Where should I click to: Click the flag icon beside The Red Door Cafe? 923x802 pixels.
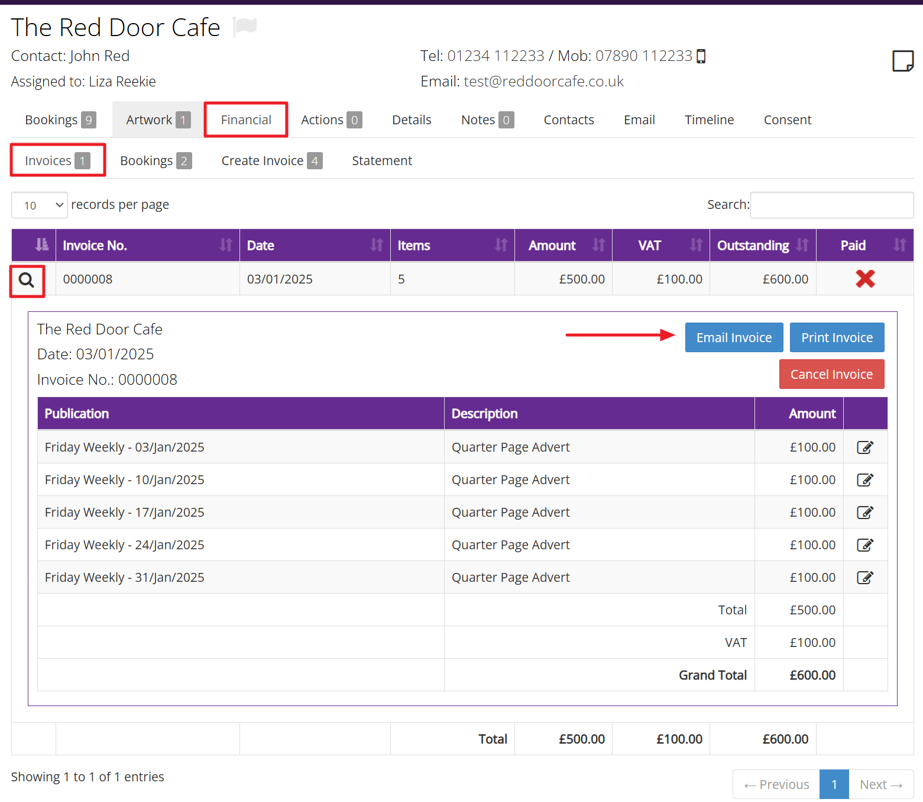[245, 27]
